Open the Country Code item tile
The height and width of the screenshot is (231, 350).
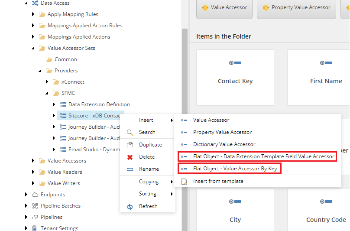(319, 210)
